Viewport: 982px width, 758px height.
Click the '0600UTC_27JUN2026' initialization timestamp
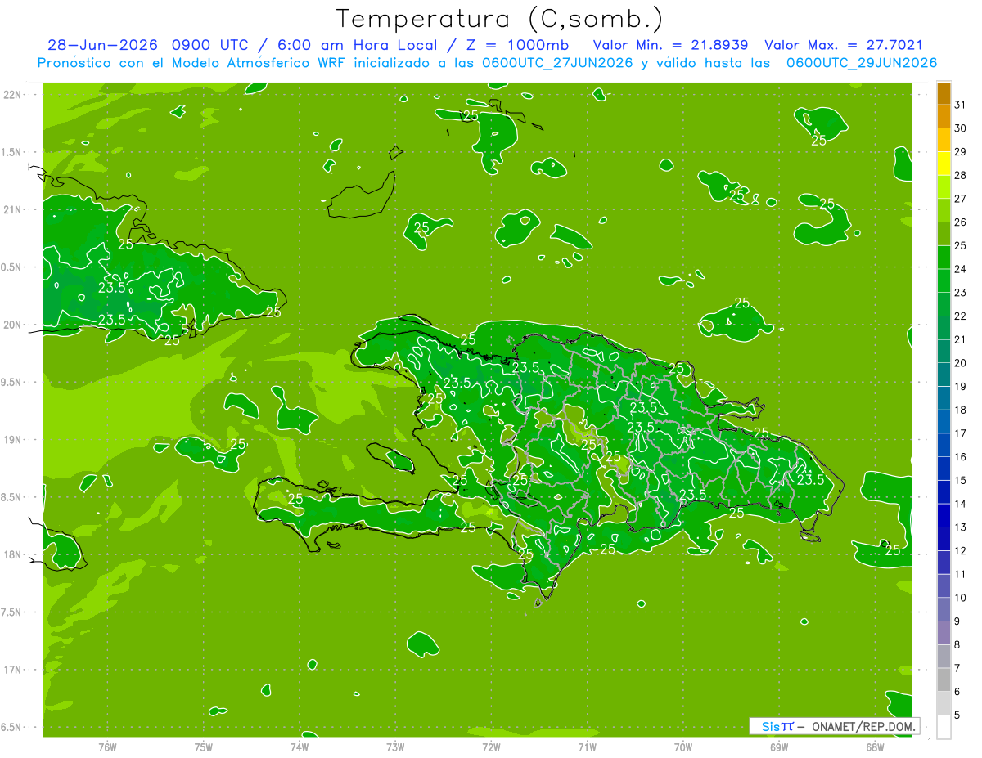click(x=556, y=63)
